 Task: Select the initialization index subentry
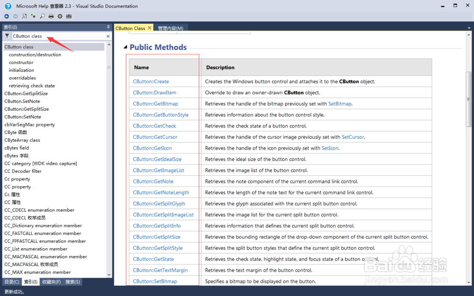click(21, 70)
